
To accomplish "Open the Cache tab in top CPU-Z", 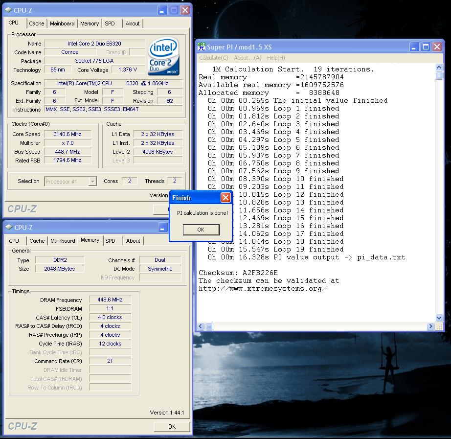I will coord(37,23).
